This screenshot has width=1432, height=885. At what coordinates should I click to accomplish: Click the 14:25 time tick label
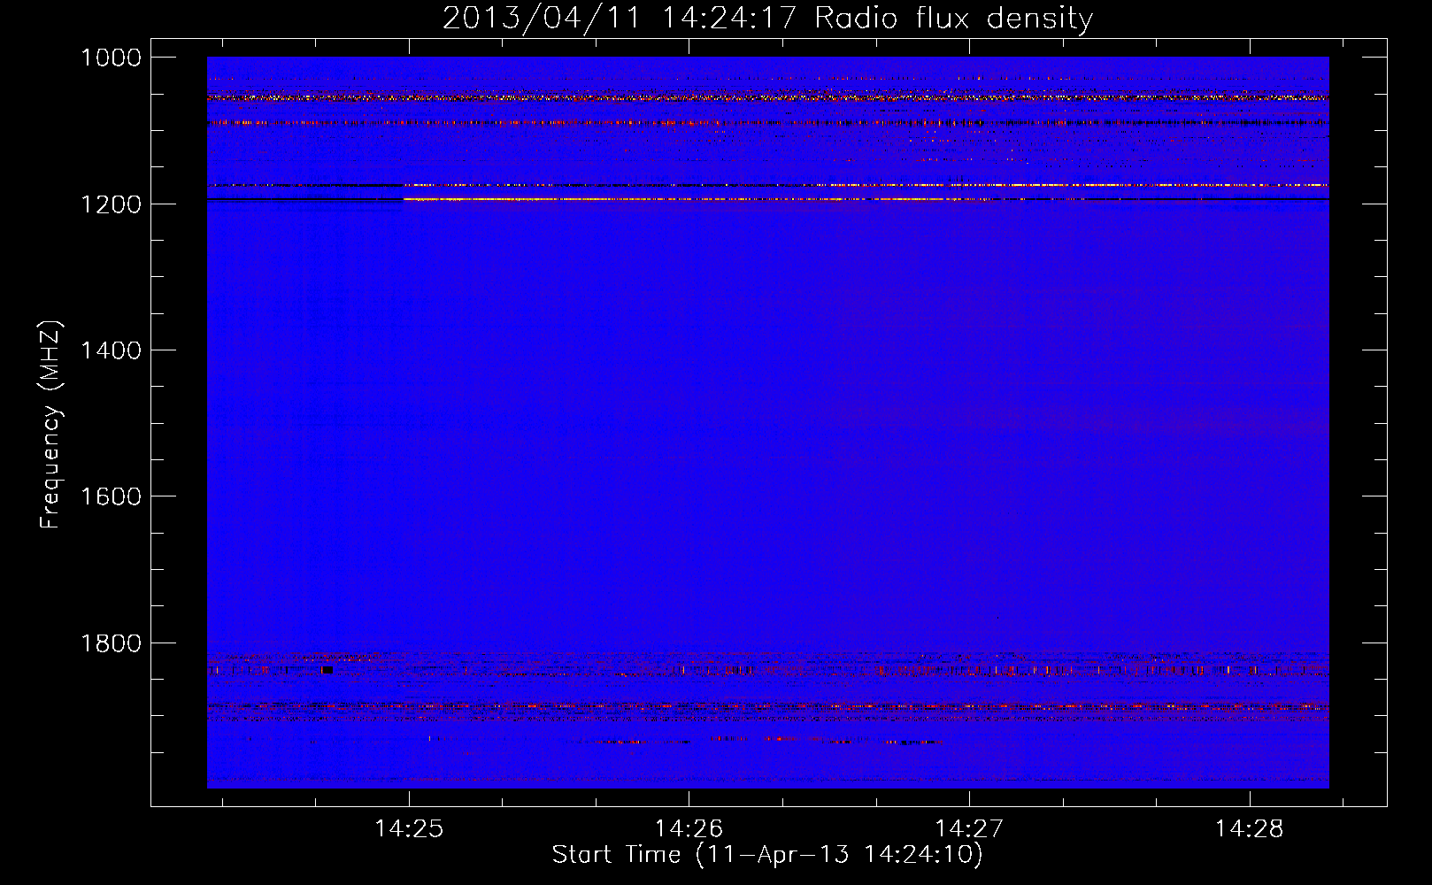point(408,828)
